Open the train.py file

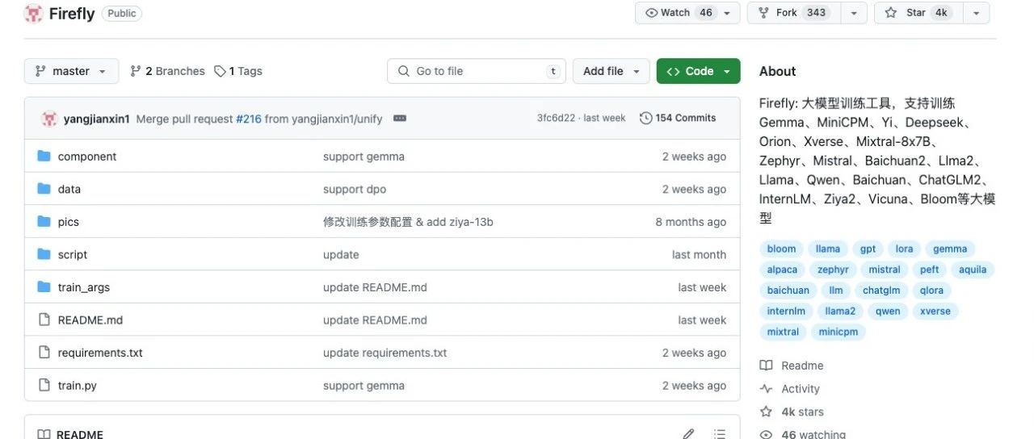[78, 386]
